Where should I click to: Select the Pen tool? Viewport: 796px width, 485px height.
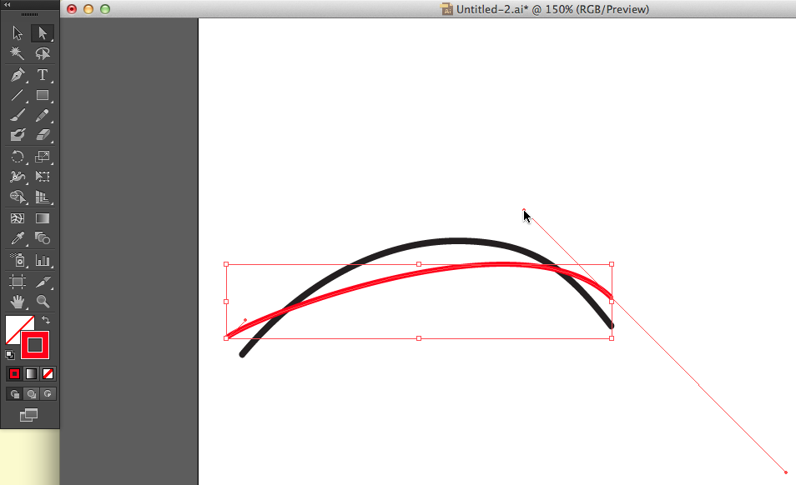coord(18,75)
